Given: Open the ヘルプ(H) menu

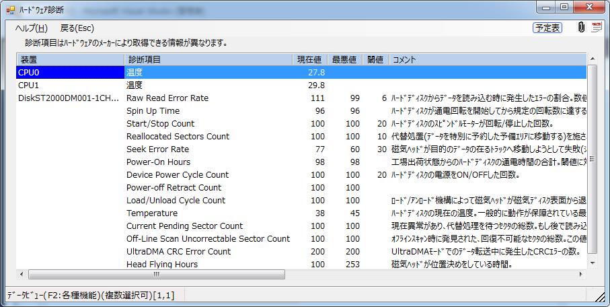Looking at the screenshot, I should tap(31, 28).
